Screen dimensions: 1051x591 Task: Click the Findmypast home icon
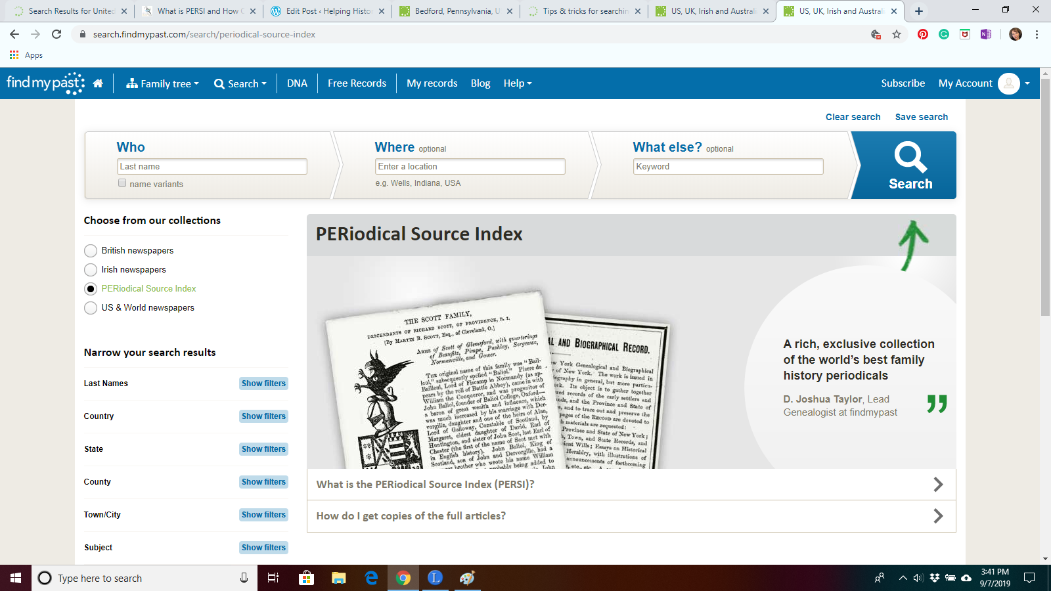(x=98, y=83)
